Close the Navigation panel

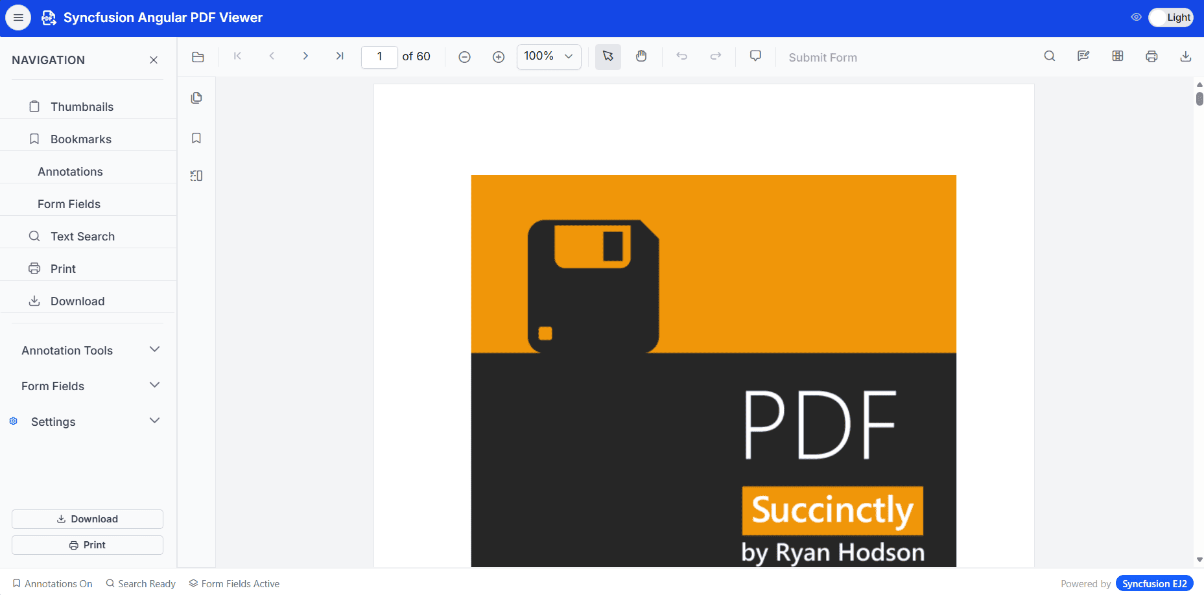click(x=154, y=60)
